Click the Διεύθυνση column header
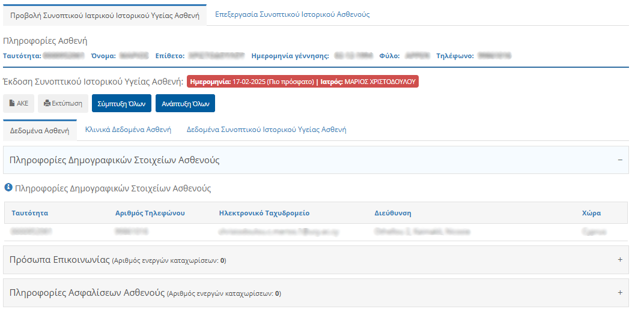Image resolution: width=632 pixels, height=312 pixels. point(392,213)
